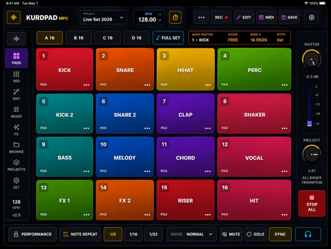Click the EDIT button in top bar
331x249 pixels.
(x=244, y=18)
